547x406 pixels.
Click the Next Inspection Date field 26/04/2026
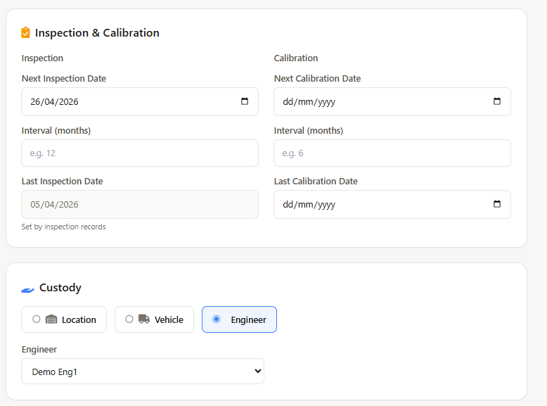pyautogui.click(x=140, y=101)
